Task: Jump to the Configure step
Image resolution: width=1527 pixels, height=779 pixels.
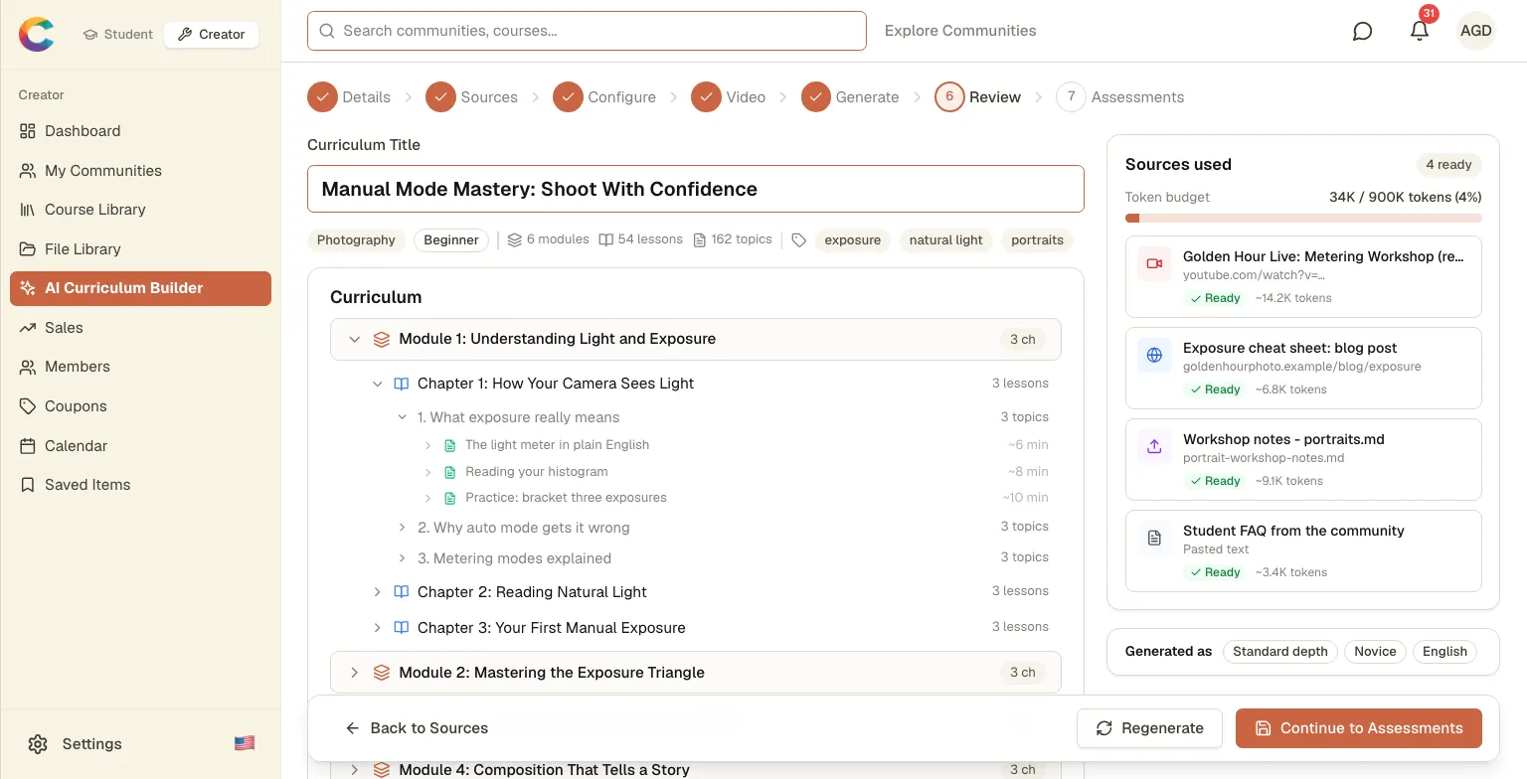Action: click(604, 96)
